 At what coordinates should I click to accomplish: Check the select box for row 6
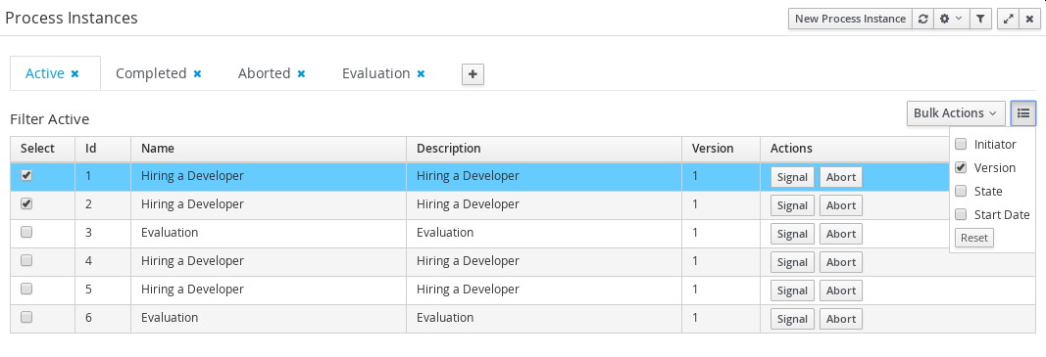pyautogui.click(x=26, y=318)
